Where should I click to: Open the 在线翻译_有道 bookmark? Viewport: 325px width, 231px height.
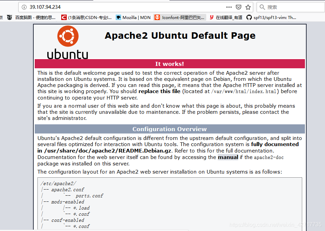pyautogui.click(x=226, y=18)
